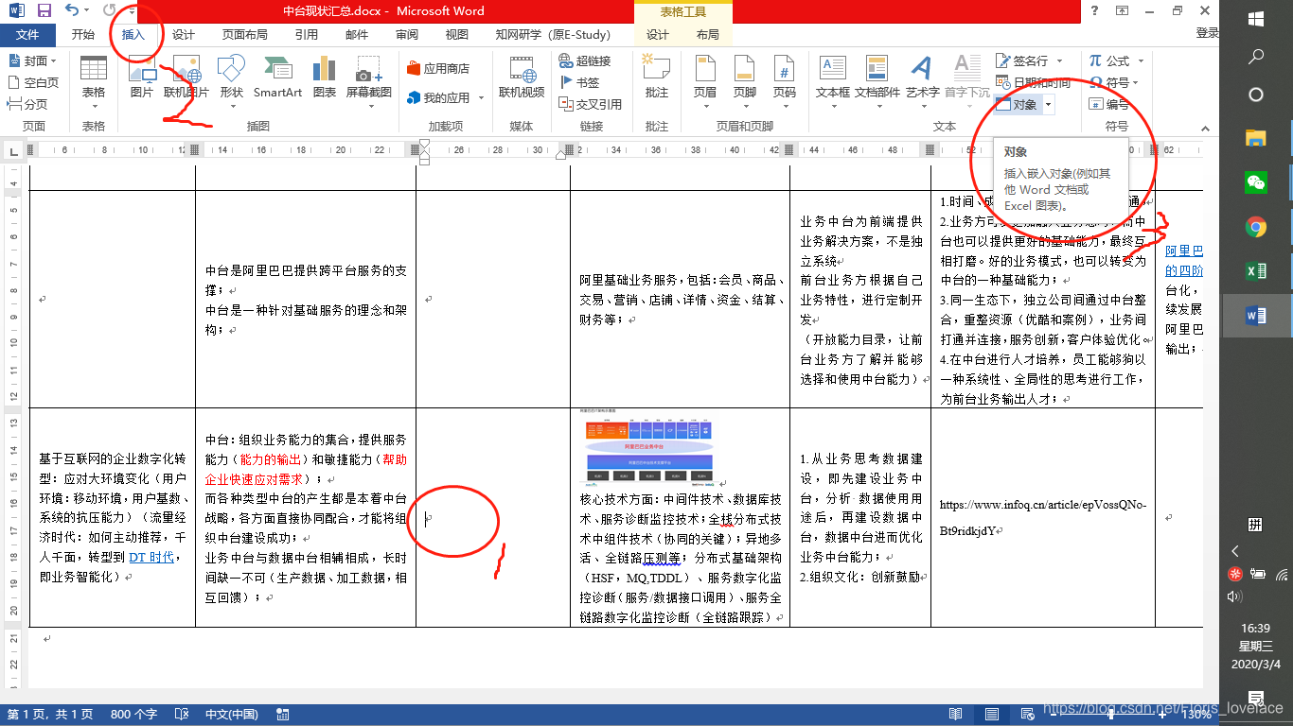The image size is (1293, 726).
Task: Insert a page break (分页)
Action: pos(28,104)
